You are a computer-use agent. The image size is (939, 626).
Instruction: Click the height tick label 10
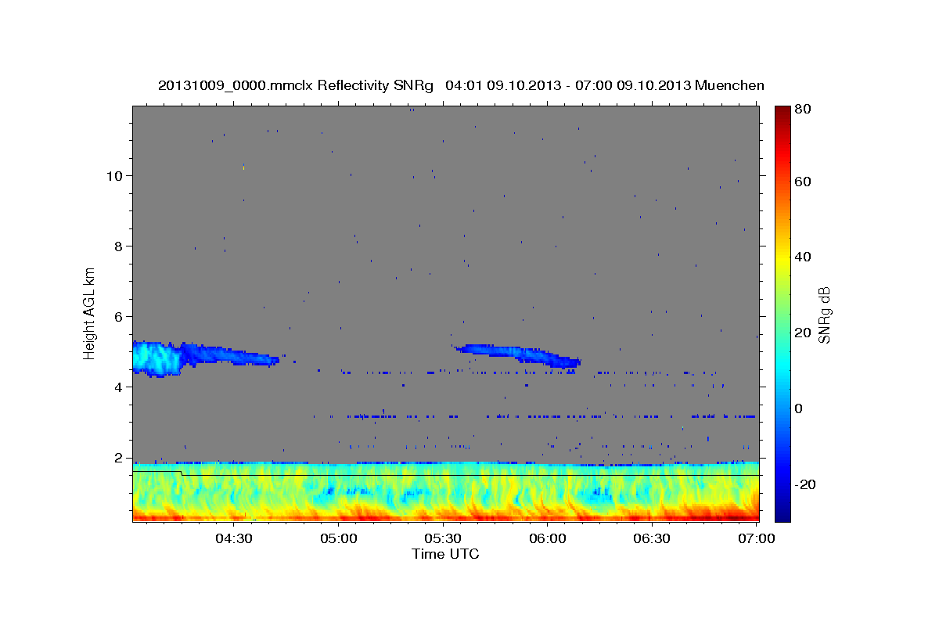coord(114,175)
